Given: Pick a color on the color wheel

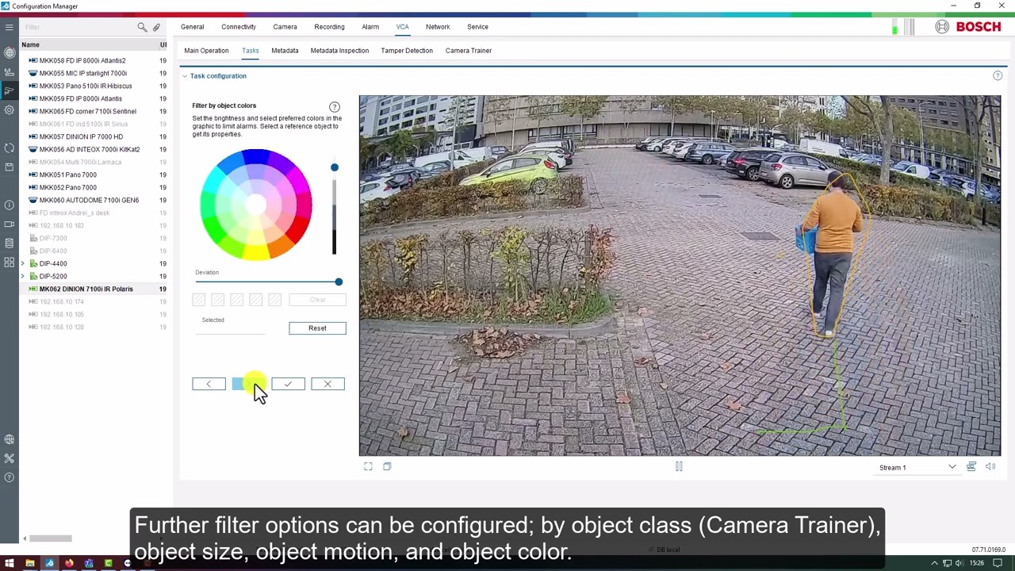Looking at the screenshot, I should [x=255, y=205].
